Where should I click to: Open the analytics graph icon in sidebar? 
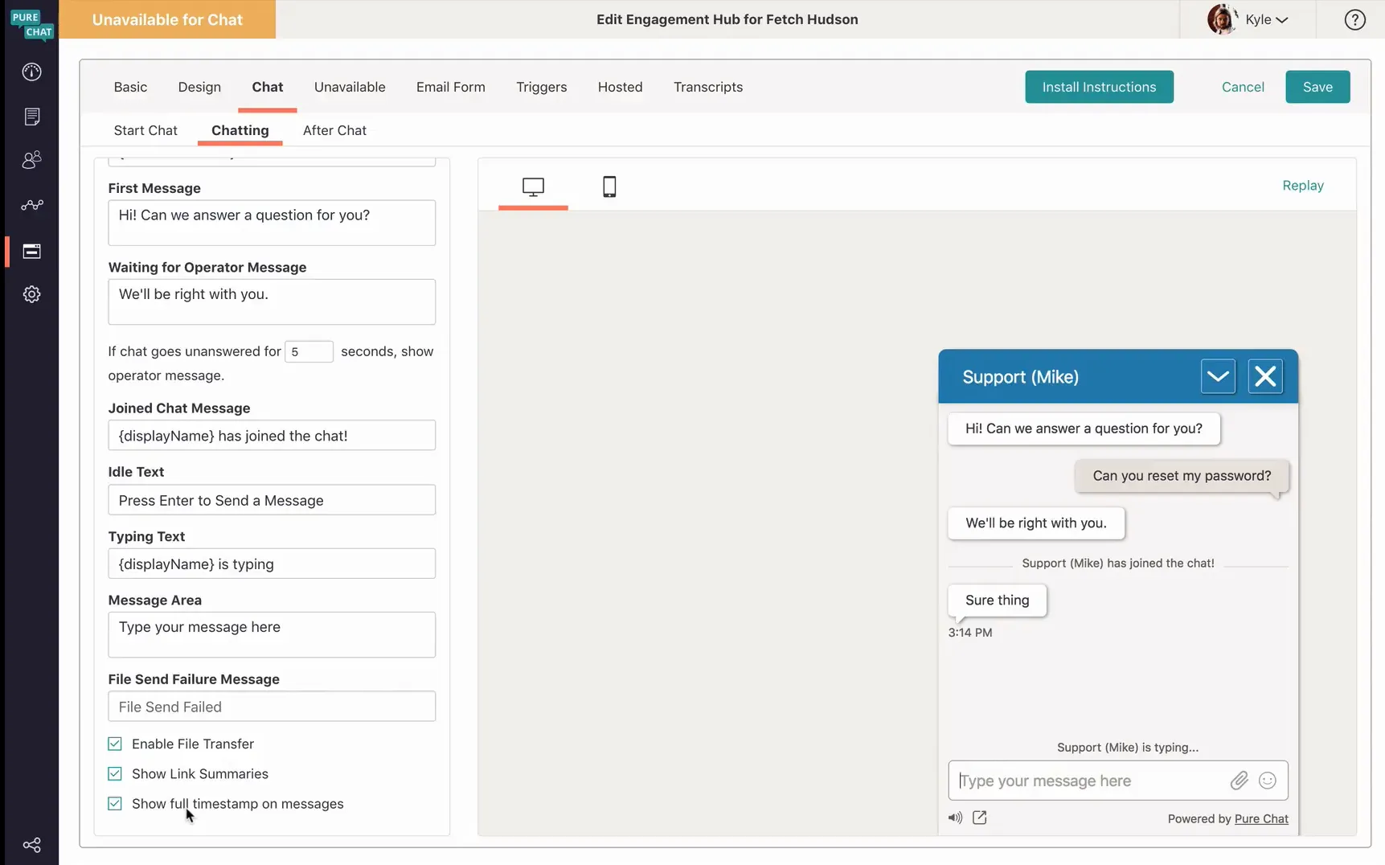pyautogui.click(x=31, y=205)
